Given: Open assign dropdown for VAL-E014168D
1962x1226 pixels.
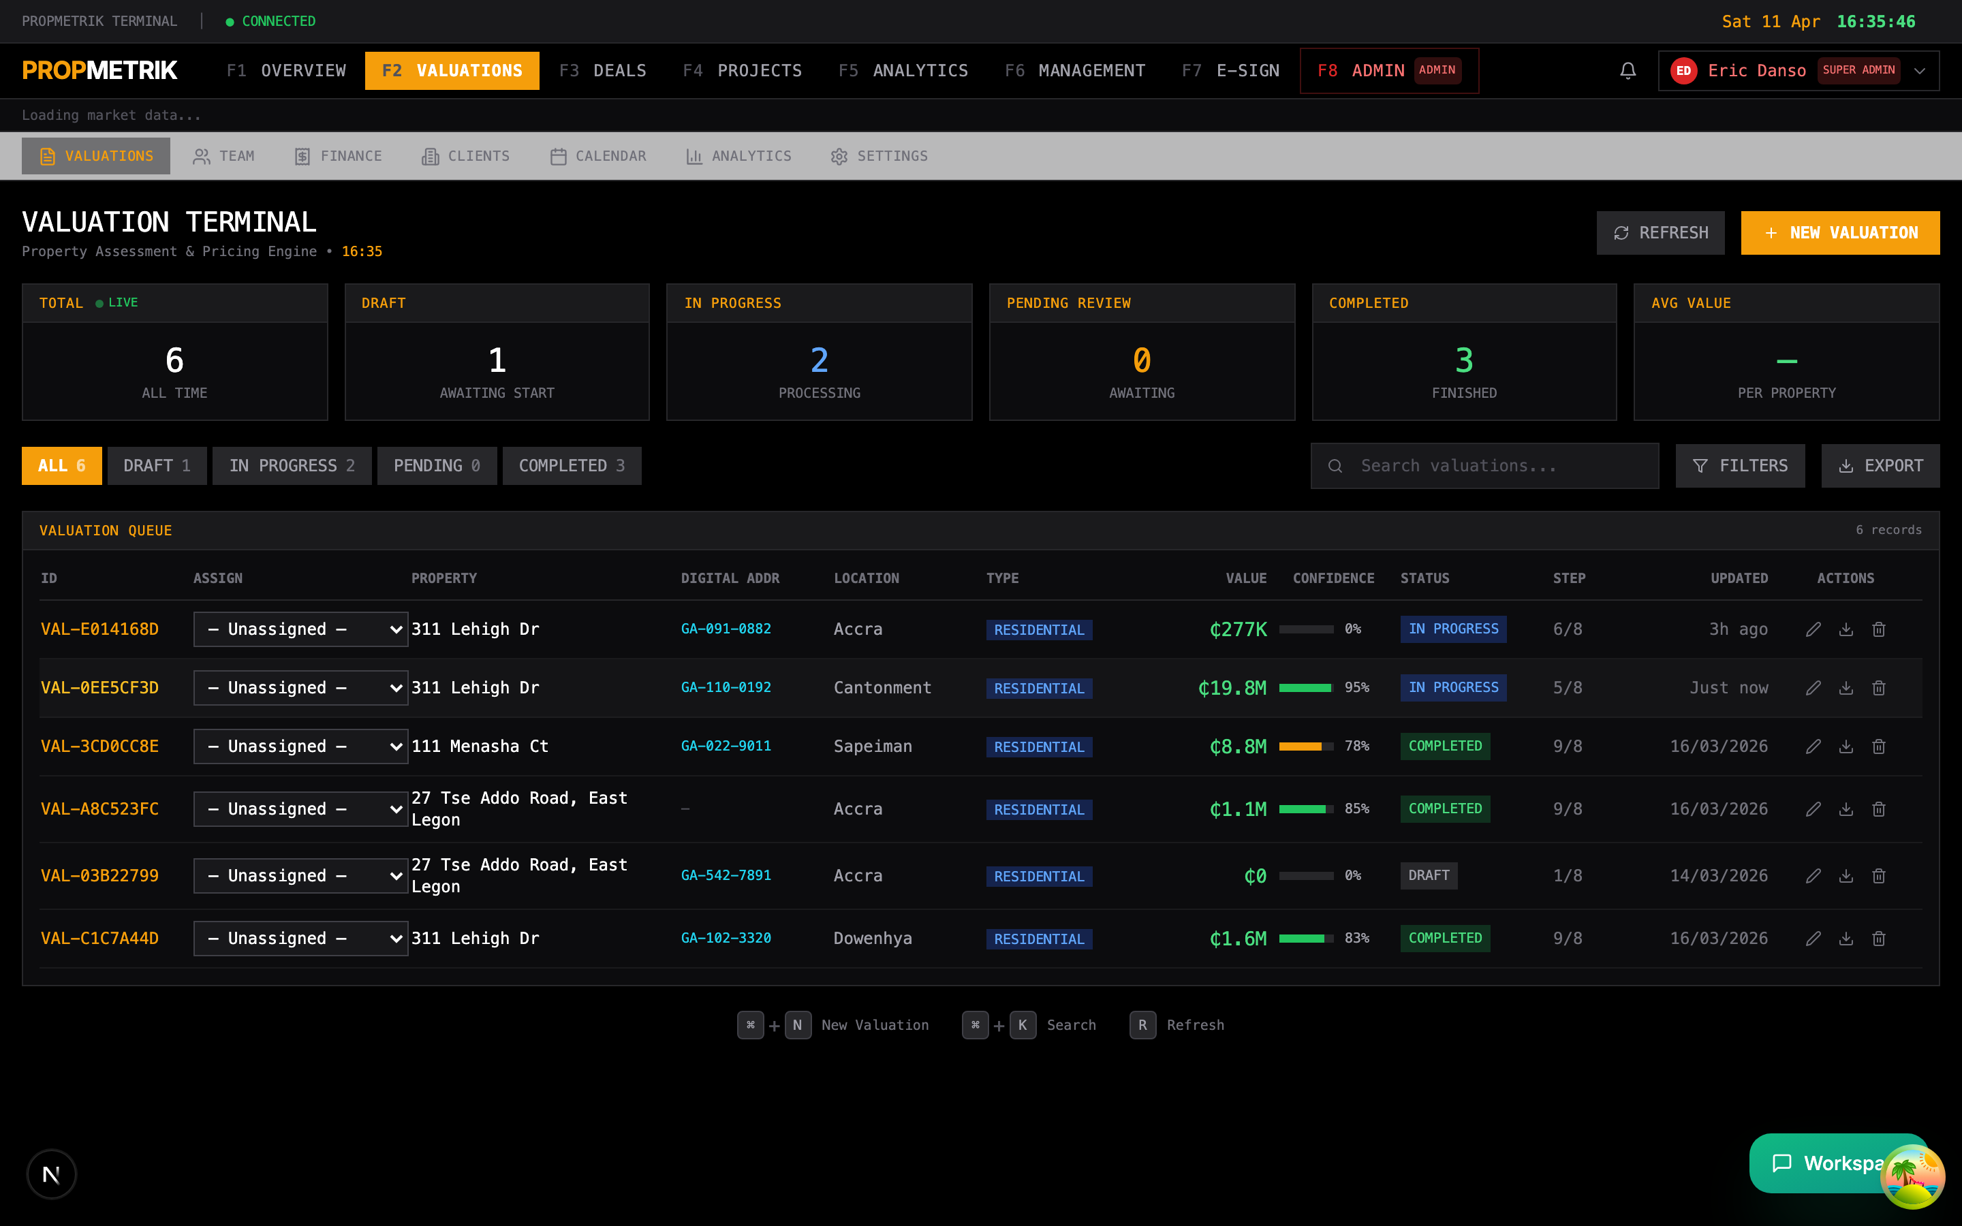Looking at the screenshot, I should (301, 629).
